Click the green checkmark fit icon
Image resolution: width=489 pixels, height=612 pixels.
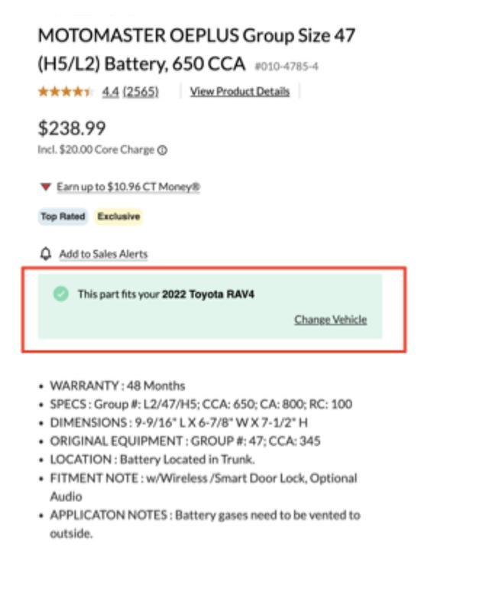pyautogui.click(x=61, y=294)
